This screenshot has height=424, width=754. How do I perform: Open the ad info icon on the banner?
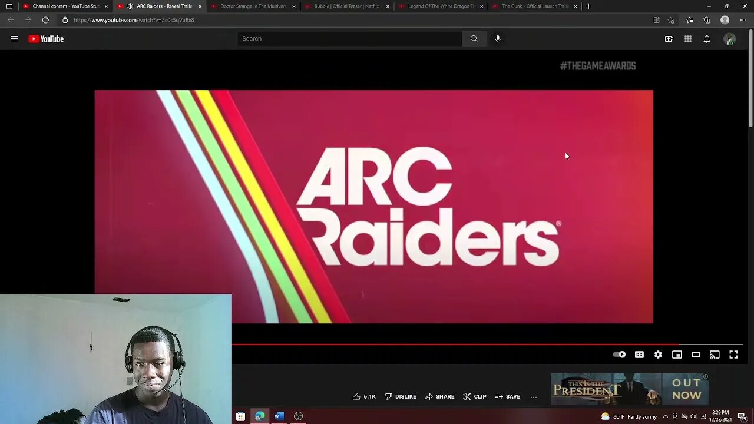705,377
